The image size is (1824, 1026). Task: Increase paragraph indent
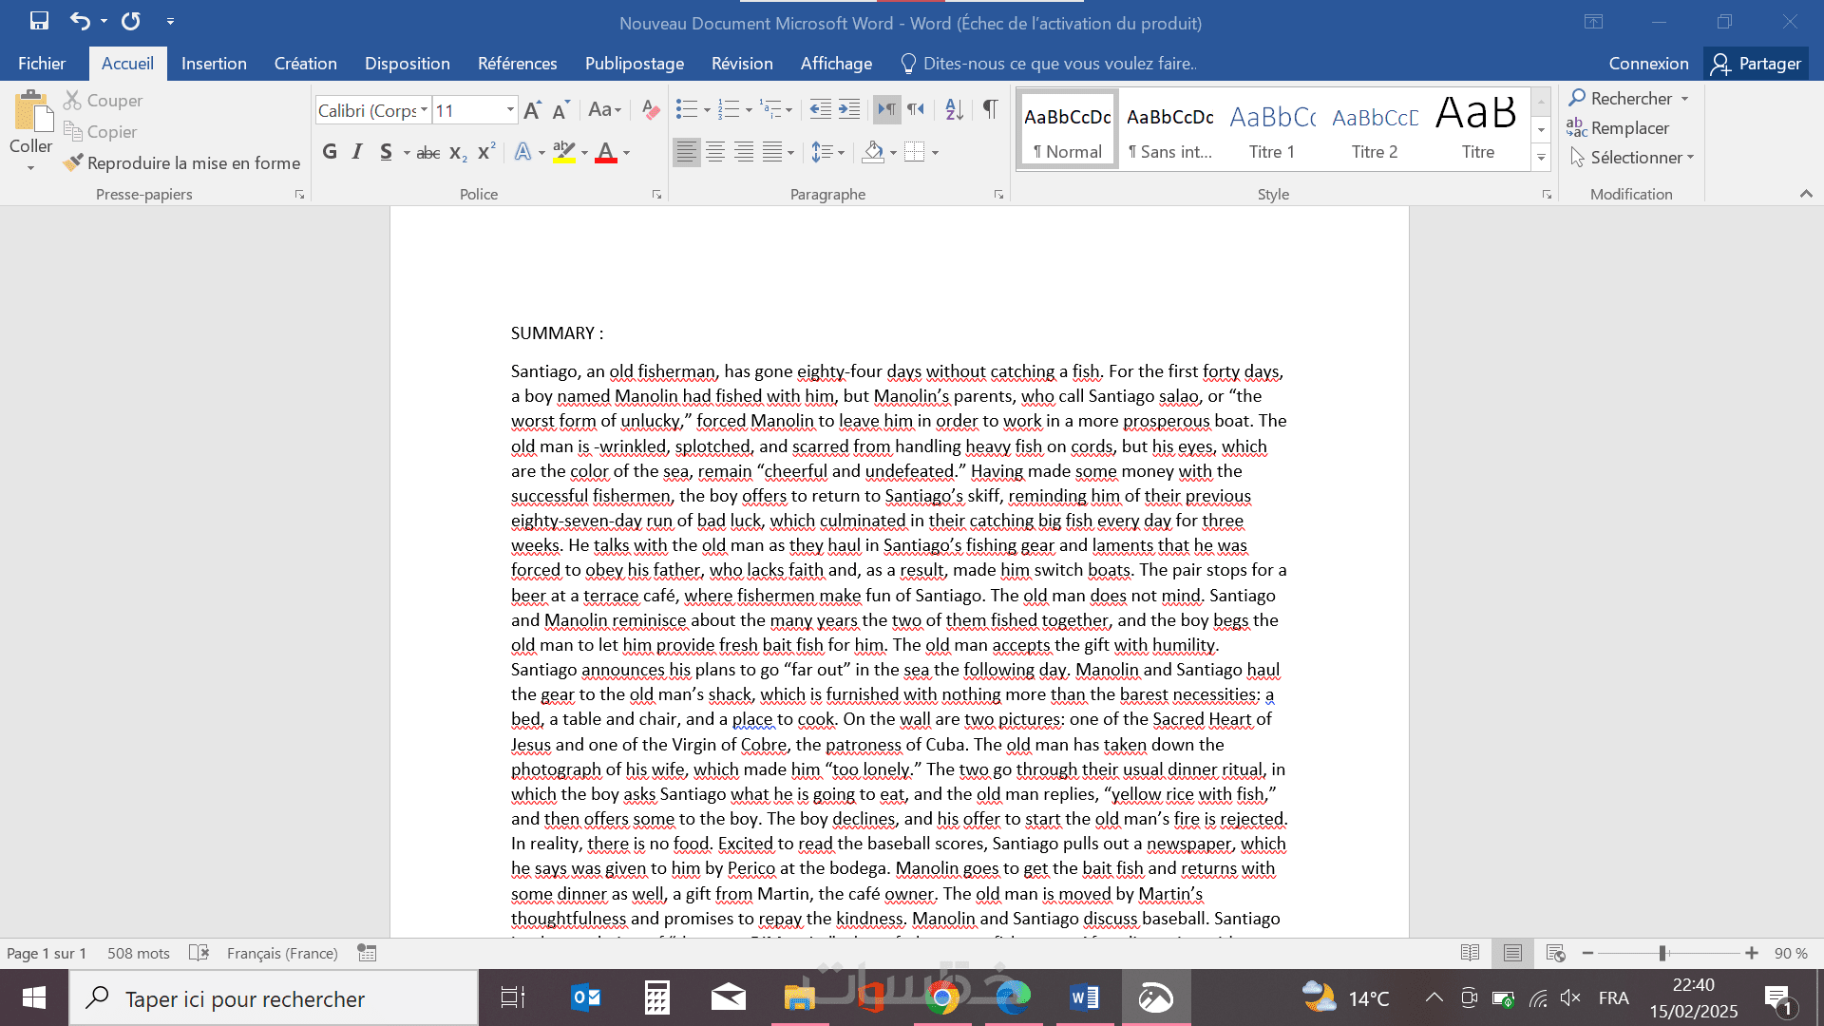pos(849,110)
